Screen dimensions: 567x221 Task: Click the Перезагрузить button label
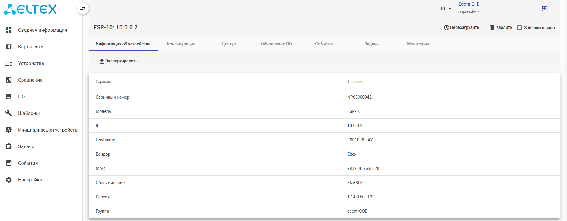[x=465, y=27]
